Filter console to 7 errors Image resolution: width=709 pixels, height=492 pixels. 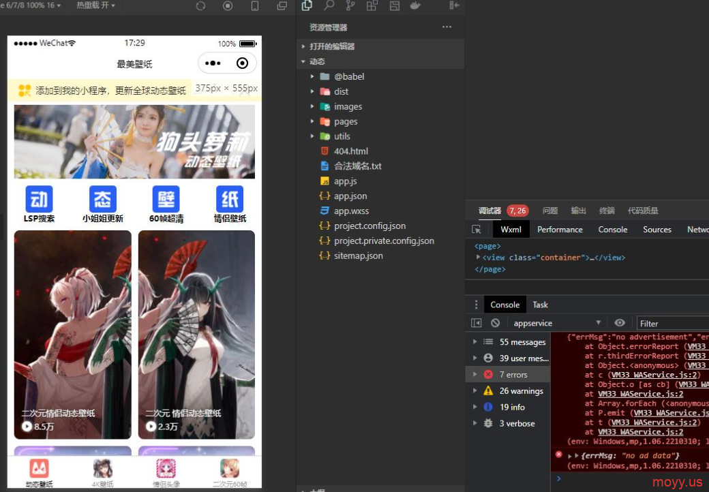click(509, 375)
